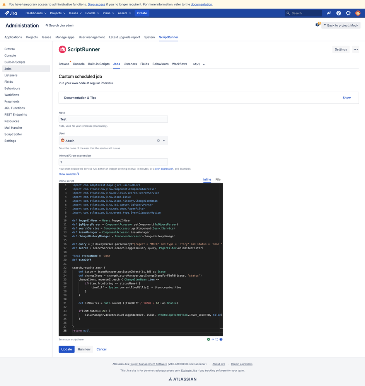Click the arrow icon below script editor
Viewport: 365px width, 386px height.
213,339
